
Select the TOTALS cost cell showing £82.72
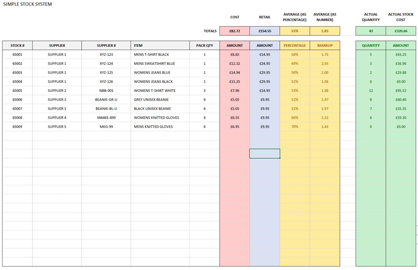click(x=234, y=31)
